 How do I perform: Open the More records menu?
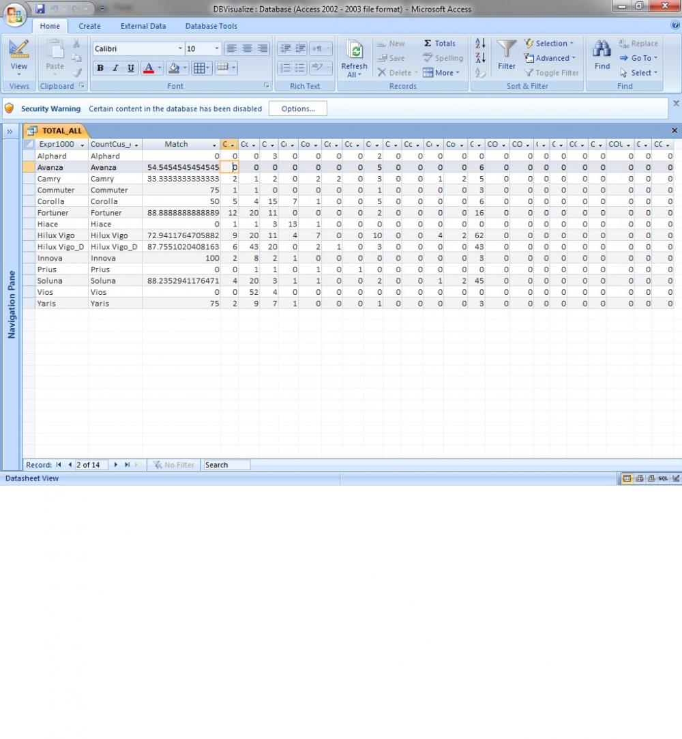[441, 72]
